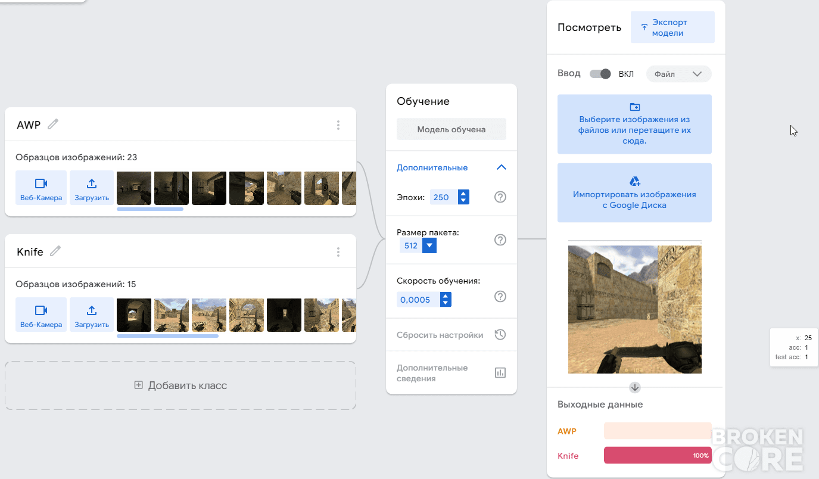The width and height of the screenshot is (819, 479).
Task: Open webcam capture for AWP class
Action: (x=41, y=188)
